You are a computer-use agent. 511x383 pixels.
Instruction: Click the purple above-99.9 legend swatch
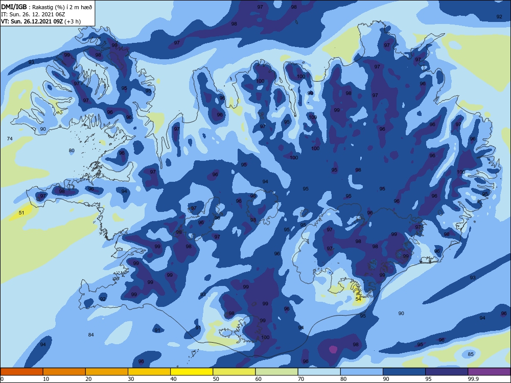(489, 372)
